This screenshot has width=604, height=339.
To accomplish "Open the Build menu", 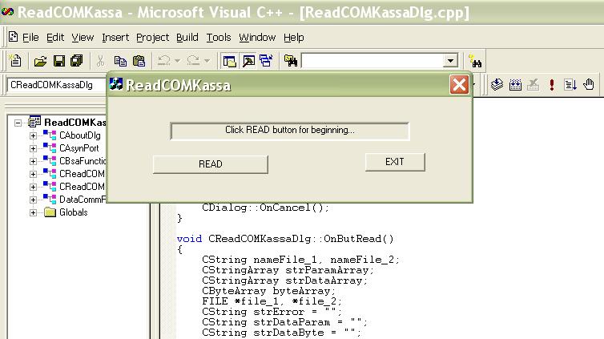I will point(187,38).
